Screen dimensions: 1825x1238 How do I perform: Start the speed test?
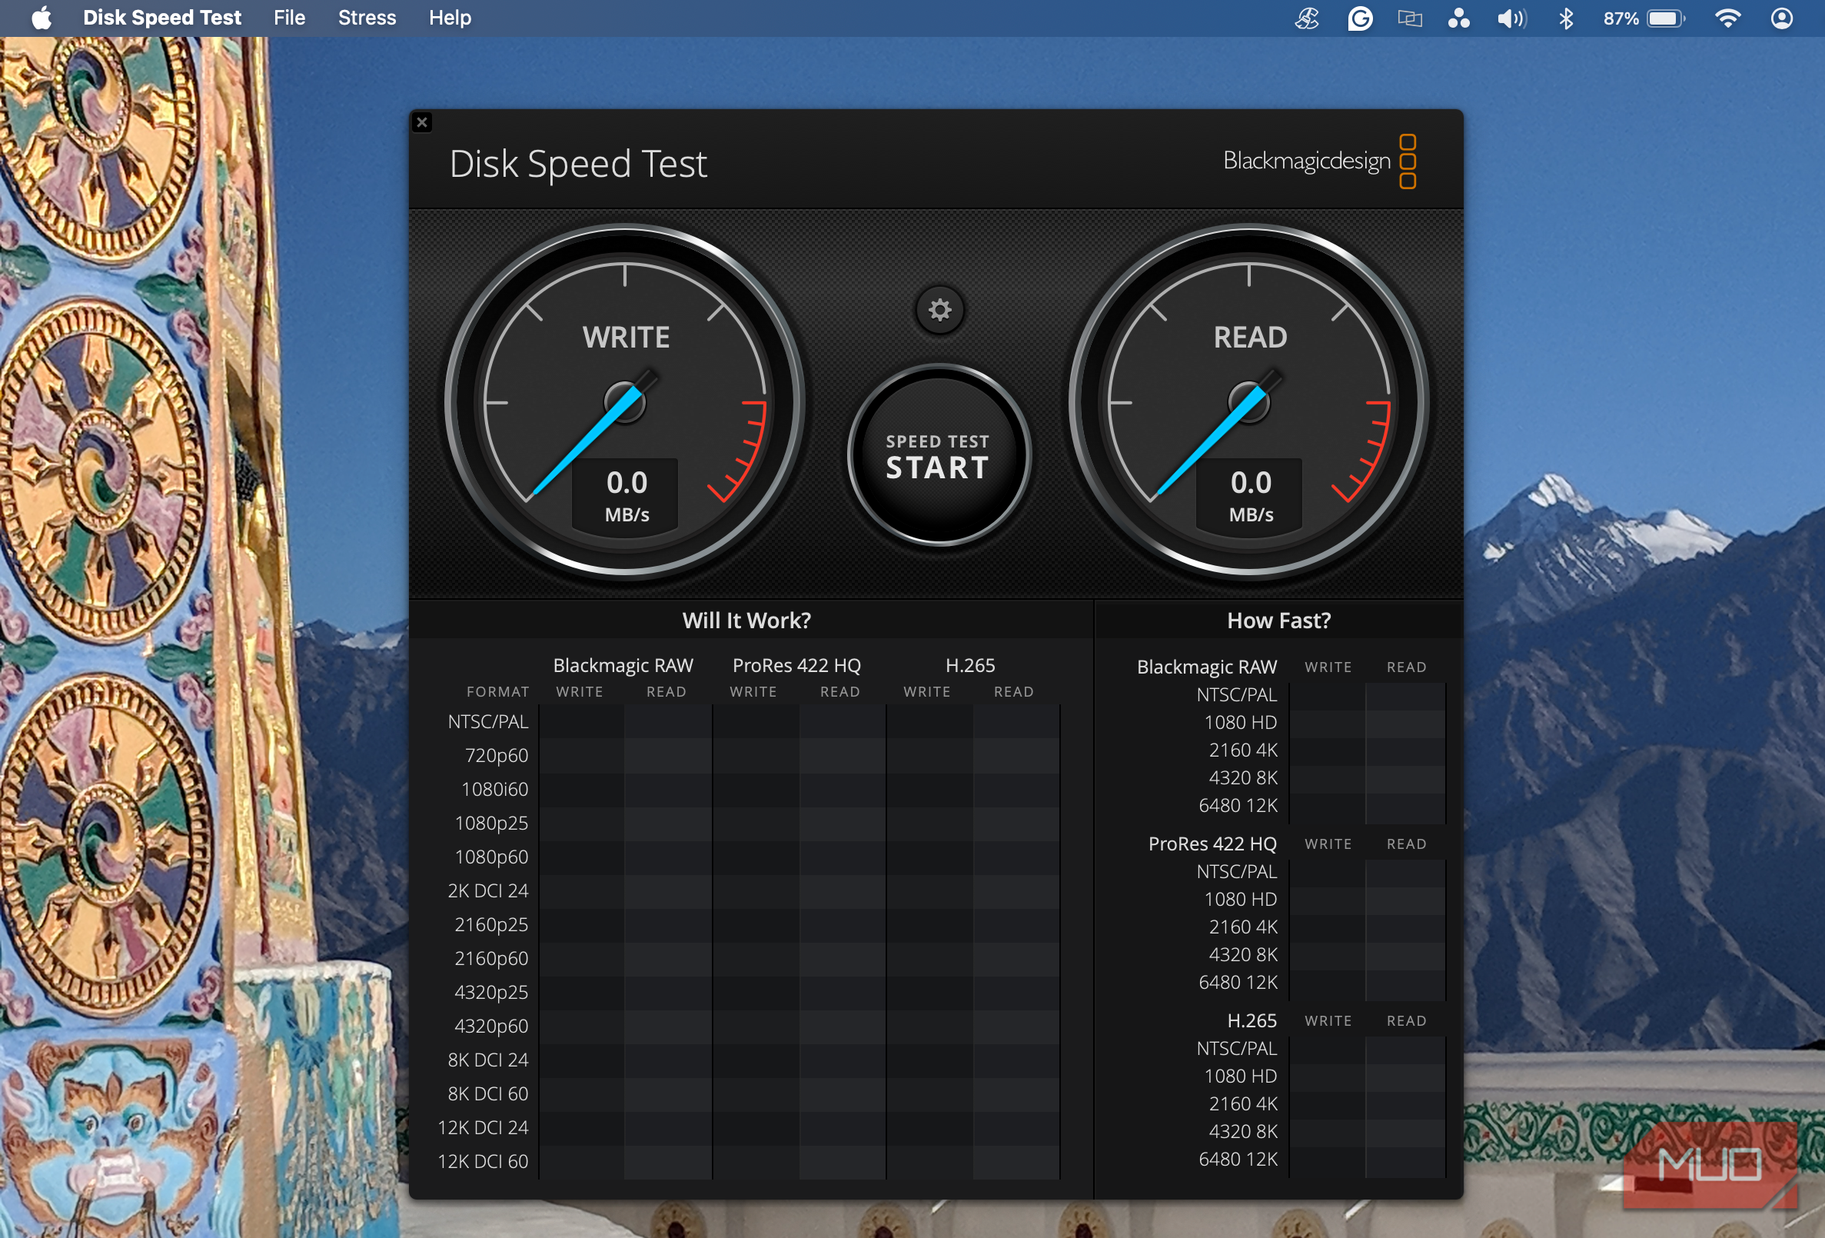(x=939, y=456)
